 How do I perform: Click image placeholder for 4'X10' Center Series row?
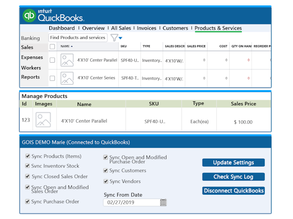(67, 78)
